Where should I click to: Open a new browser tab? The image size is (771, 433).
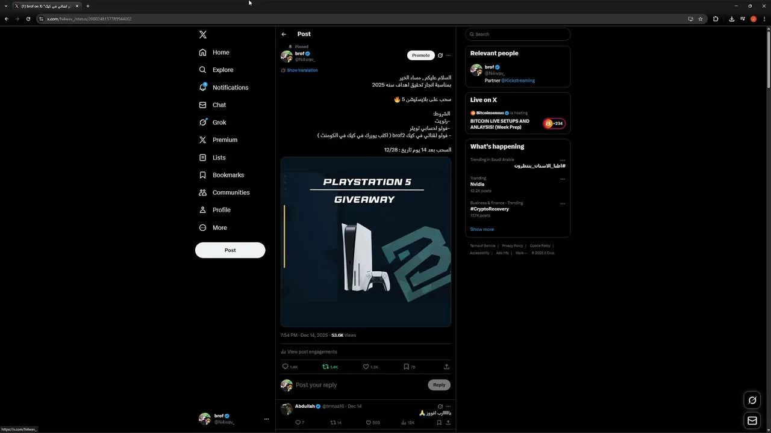pos(87,6)
